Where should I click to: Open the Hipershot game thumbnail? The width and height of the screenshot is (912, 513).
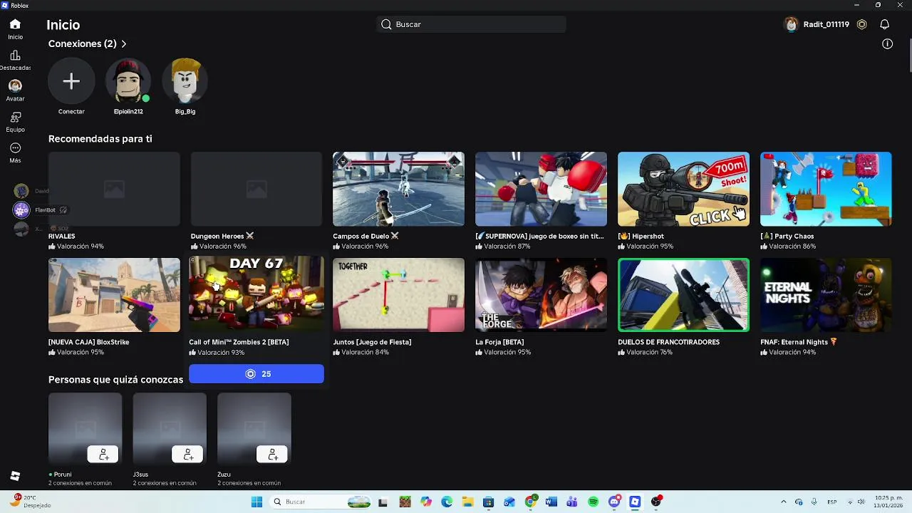pos(683,189)
